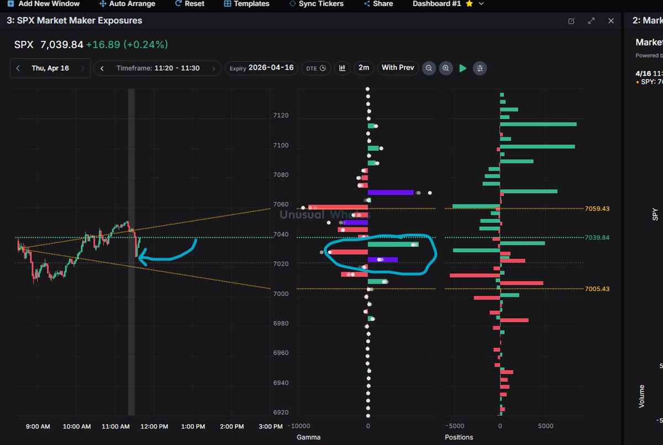Click the 7039.84 current price label
This screenshot has height=445, width=663.
(x=597, y=237)
